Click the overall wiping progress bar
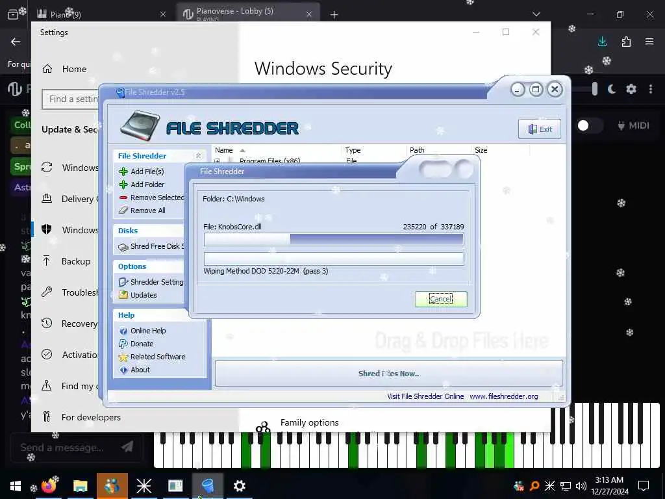This screenshot has width=665, height=499. click(x=334, y=259)
